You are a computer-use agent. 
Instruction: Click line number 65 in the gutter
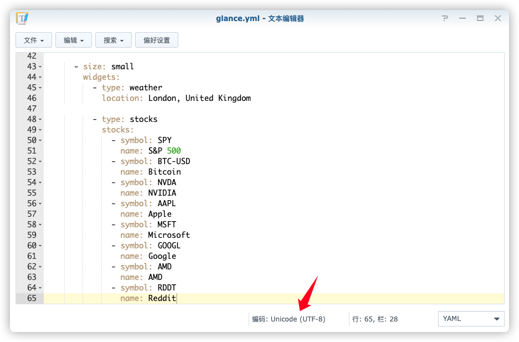pyautogui.click(x=32, y=298)
